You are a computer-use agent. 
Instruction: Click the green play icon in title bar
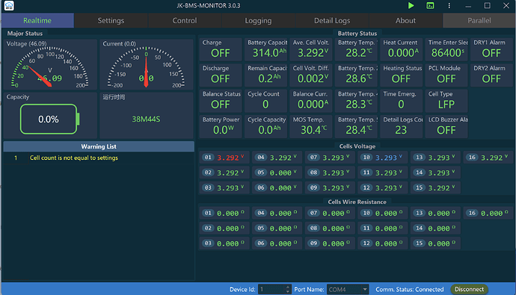(x=411, y=5)
